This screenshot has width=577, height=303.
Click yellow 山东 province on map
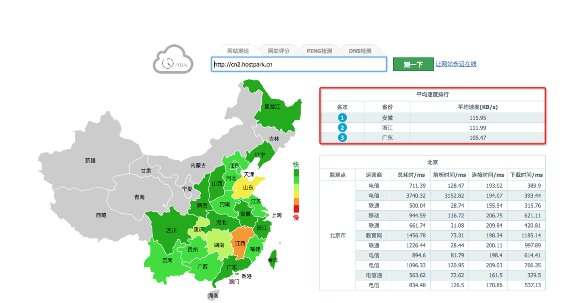(x=248, y=188)
